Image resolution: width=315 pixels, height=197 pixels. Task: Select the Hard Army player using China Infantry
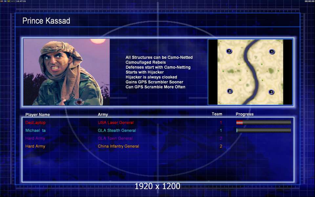pyautogui.click(x=35, y=146)
